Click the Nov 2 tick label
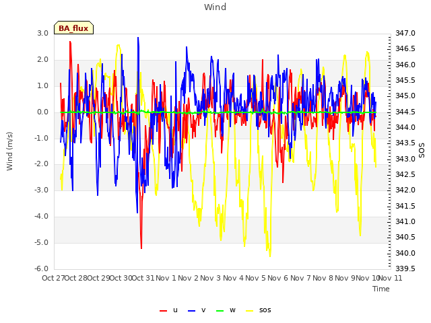Image resolution: width=431 pixels, height=323 pixels. pyautogui.click(x=188, y=278)
